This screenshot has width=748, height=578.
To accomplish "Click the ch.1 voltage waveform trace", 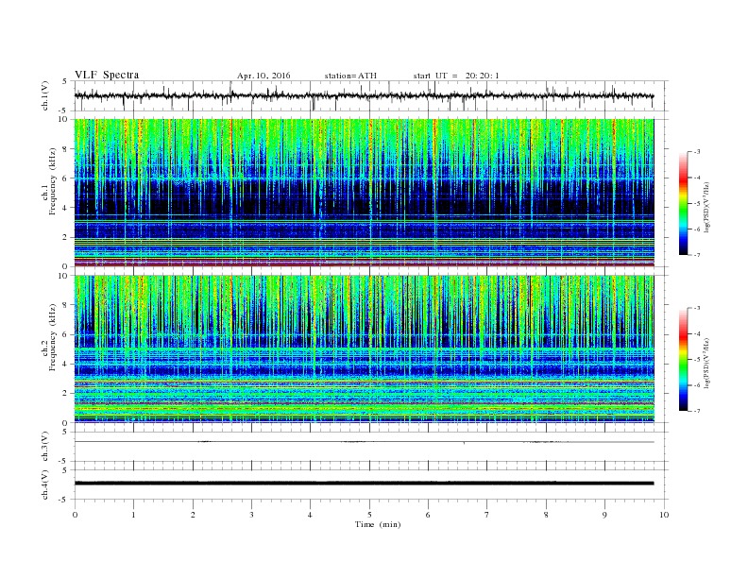I will coord(364,95).
